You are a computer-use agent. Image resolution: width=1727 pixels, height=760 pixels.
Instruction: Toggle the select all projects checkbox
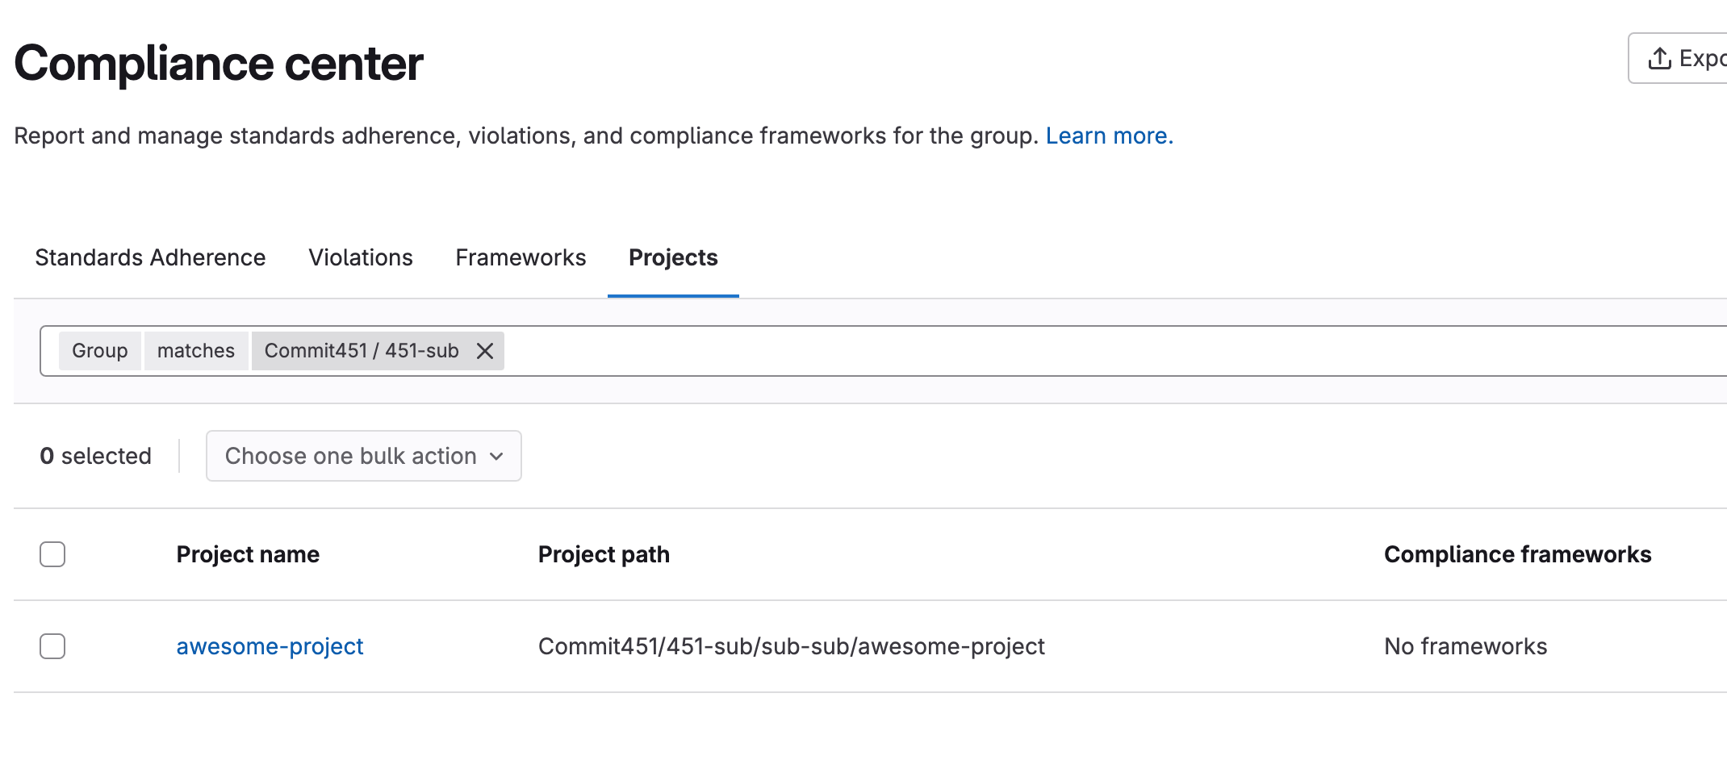tap(52, 554)
